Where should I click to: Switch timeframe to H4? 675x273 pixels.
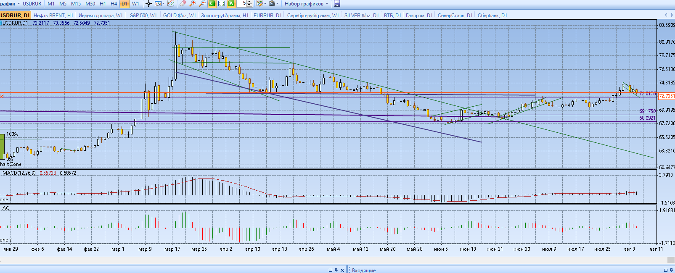(114, 4)
